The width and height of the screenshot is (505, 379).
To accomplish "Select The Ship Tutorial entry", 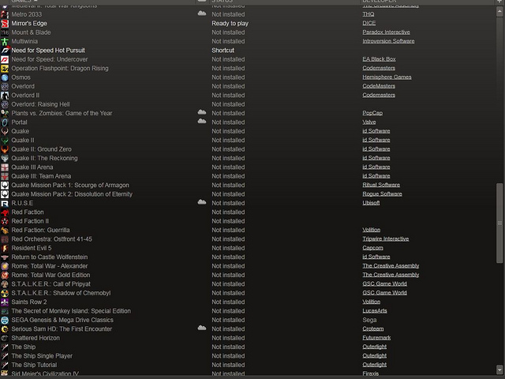I will tap(34, 365).
